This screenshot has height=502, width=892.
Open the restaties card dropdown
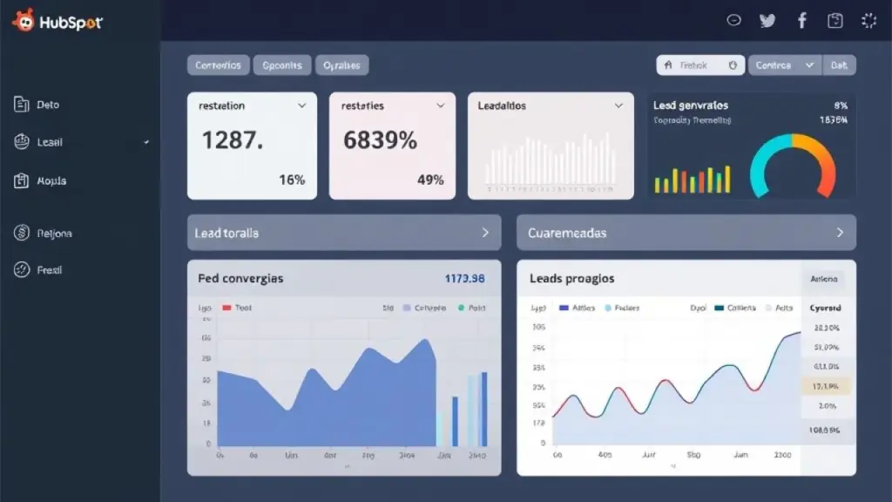click(x=443, y=105)
